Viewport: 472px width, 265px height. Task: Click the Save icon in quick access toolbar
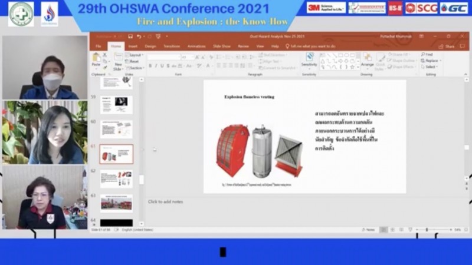point(130,37)
